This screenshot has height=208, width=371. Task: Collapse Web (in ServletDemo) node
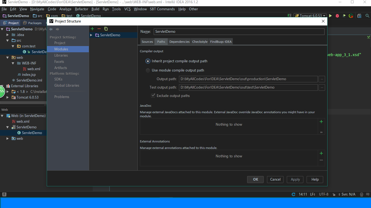coord(2,116)
